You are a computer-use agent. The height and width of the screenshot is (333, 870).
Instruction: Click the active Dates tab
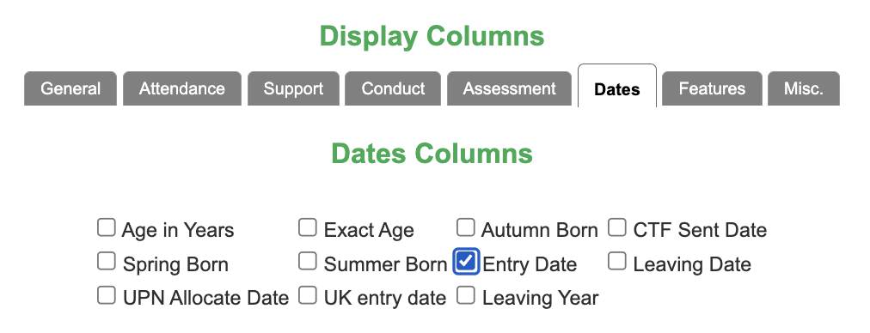coord(617,87)
